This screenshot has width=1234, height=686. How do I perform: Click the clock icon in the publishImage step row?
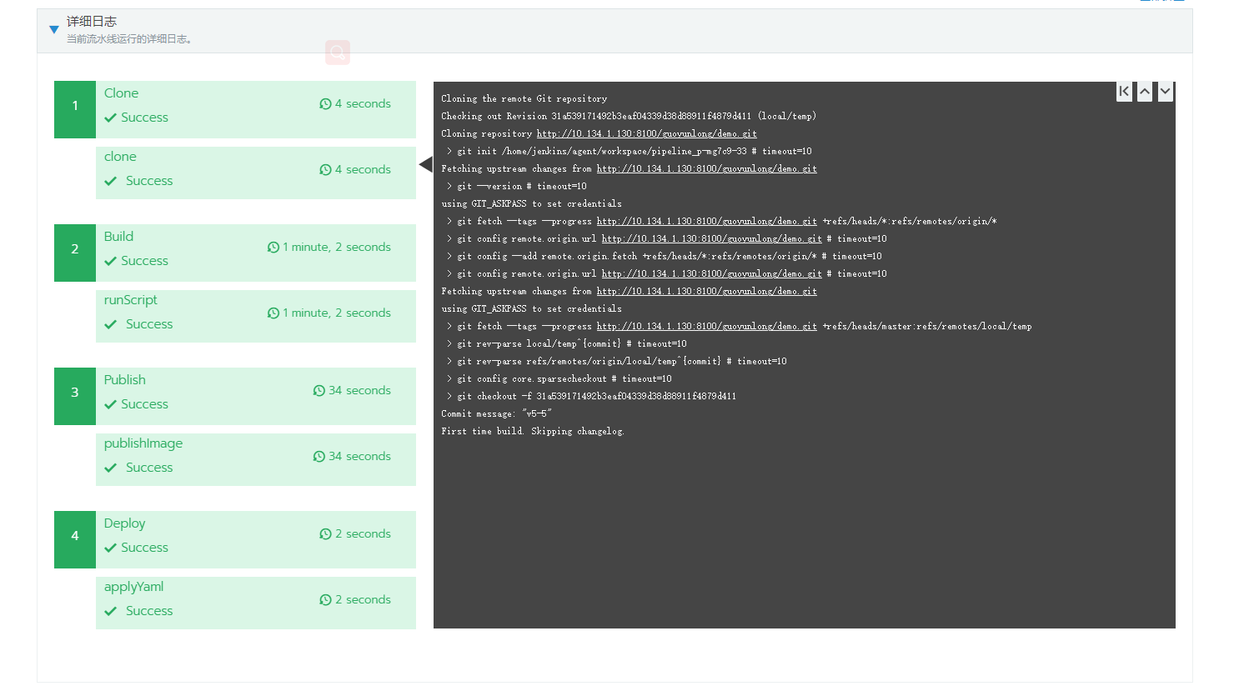(319, 457)
